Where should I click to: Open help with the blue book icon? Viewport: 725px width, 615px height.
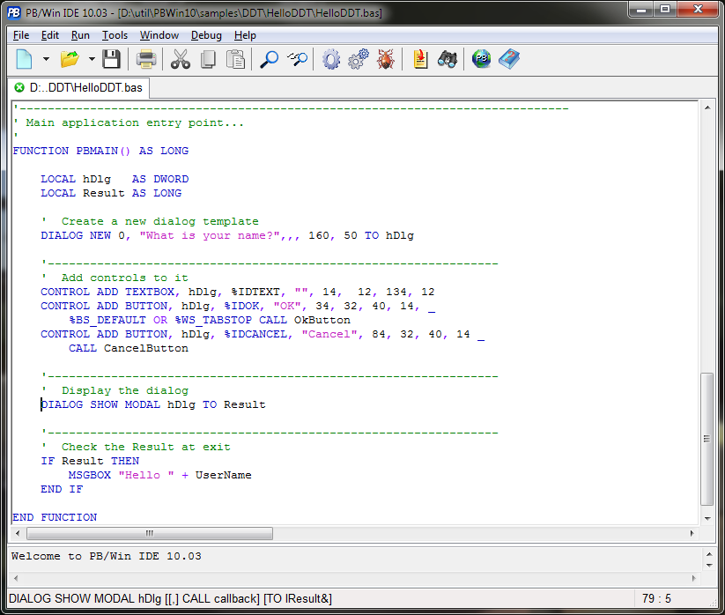509,59
